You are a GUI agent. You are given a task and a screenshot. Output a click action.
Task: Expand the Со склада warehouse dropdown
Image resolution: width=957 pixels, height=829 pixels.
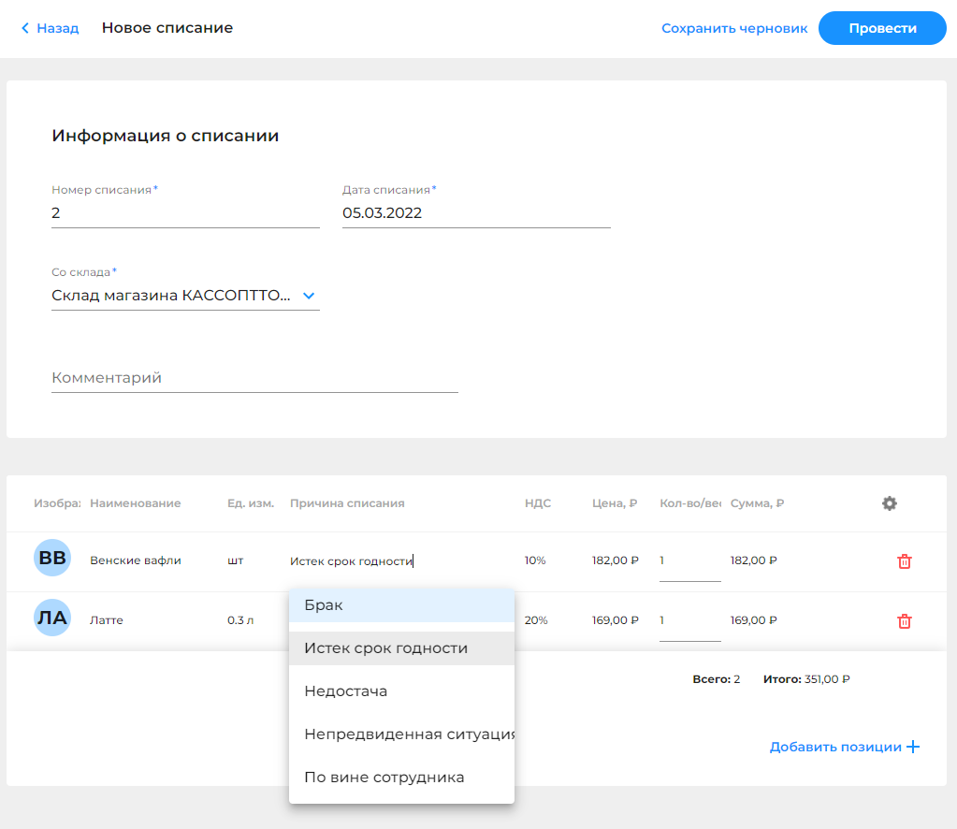309,296
